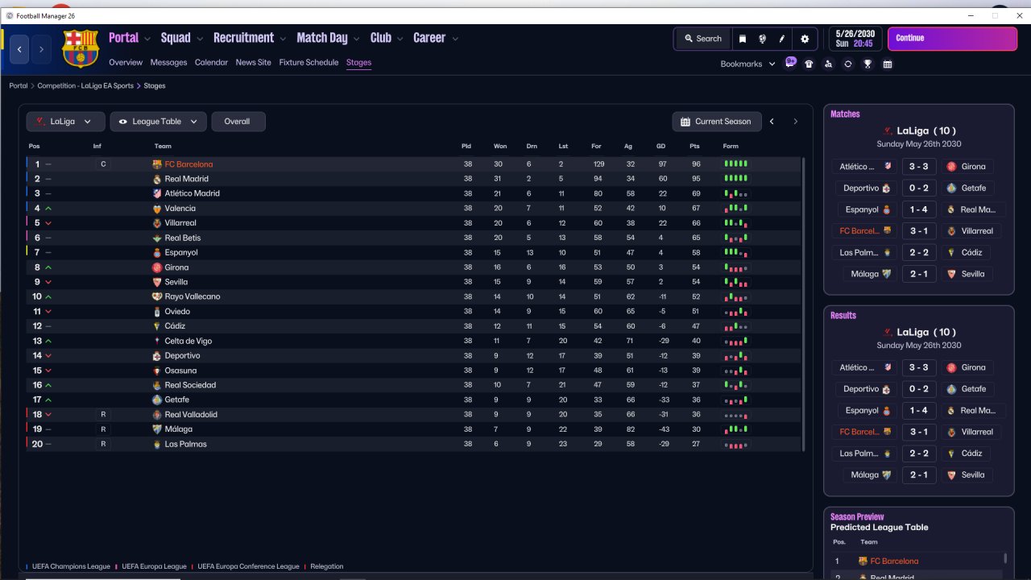Go forward with the right arrow navigation button

(41, 49)
